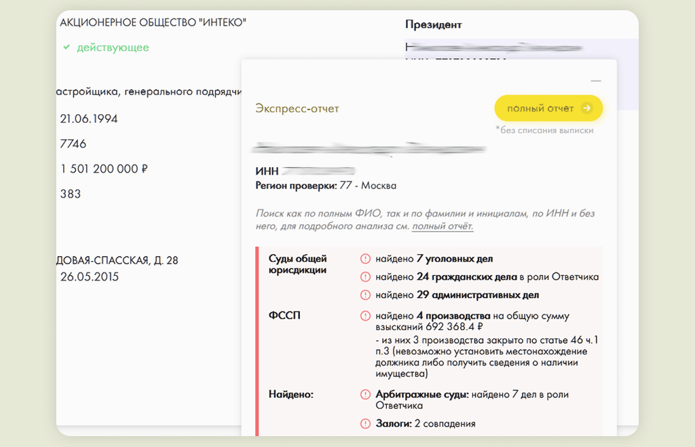The image size is (695, 447).
Task: Collapse the Экспресс-отчет panel with the dash icon
Action: [x=596, y=81]
